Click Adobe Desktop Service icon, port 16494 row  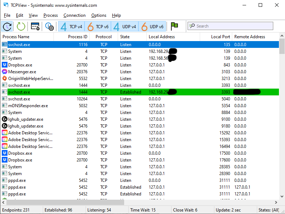pyautogui.click(x=5, y=146)
